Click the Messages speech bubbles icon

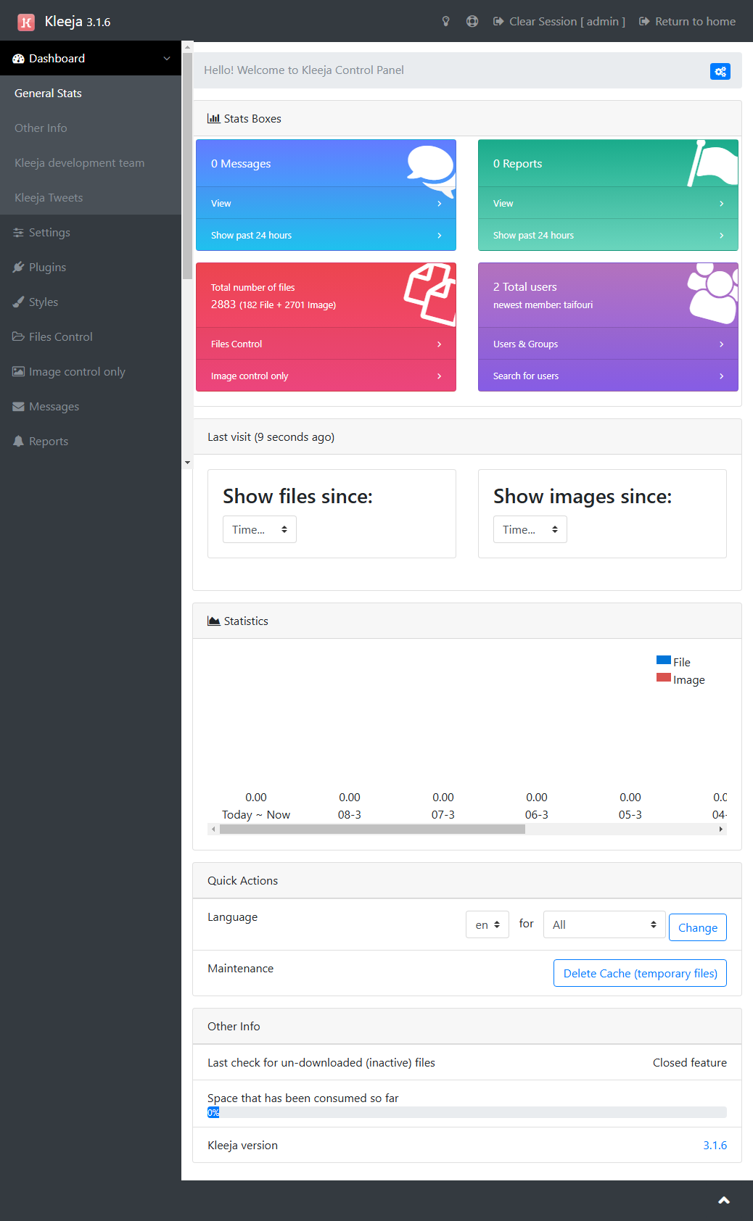tap(431, 172)
